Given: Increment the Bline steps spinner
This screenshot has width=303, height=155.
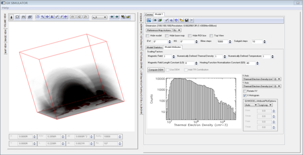Looking at the screenshot, I should point(230,41).
